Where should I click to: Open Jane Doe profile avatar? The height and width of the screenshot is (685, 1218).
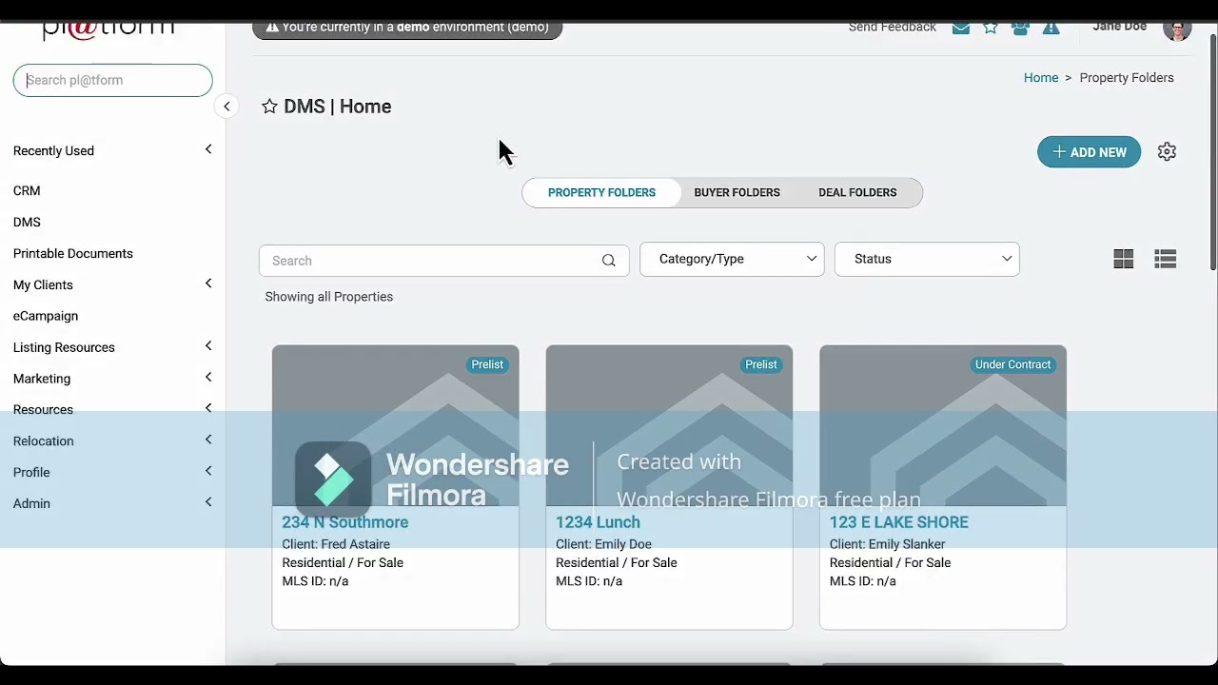(x=1177, y=29)
